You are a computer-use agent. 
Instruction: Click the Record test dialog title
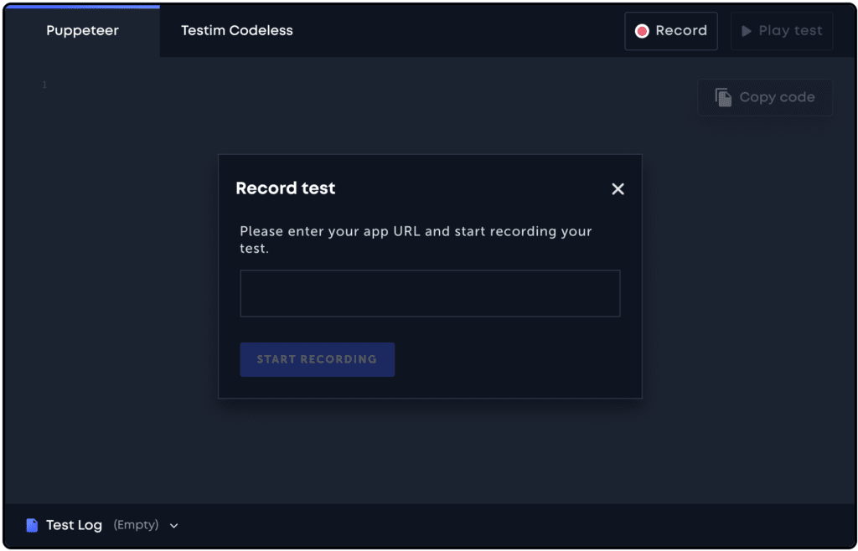pos(285,188)
